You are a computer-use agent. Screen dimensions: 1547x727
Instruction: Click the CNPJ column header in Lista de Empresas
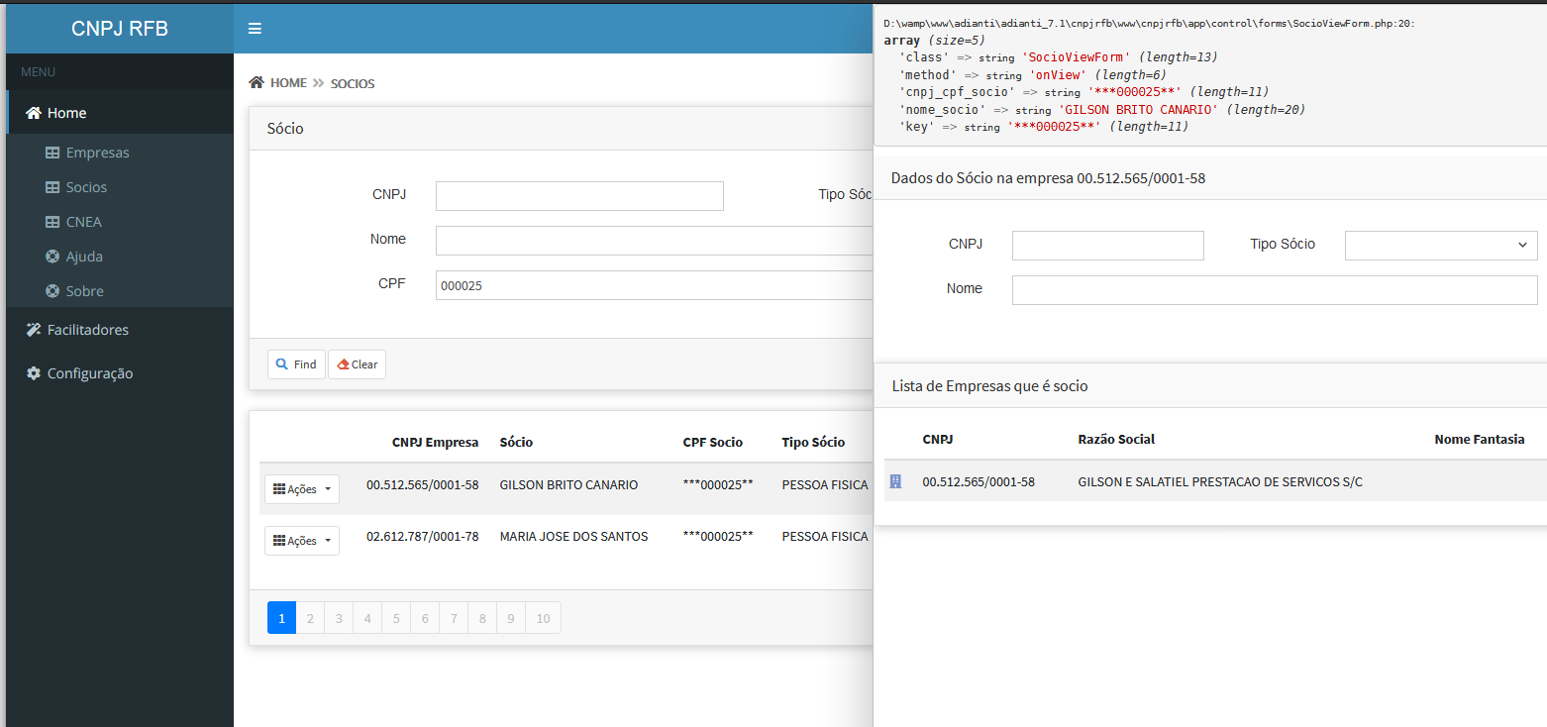[x=937, y=439]
